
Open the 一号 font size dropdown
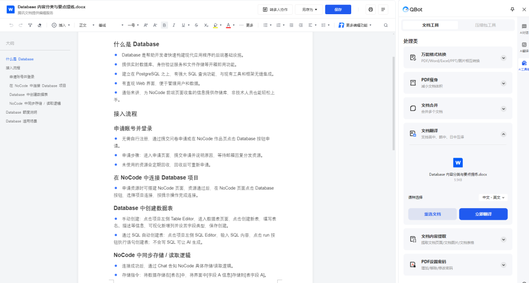point(133,25)
